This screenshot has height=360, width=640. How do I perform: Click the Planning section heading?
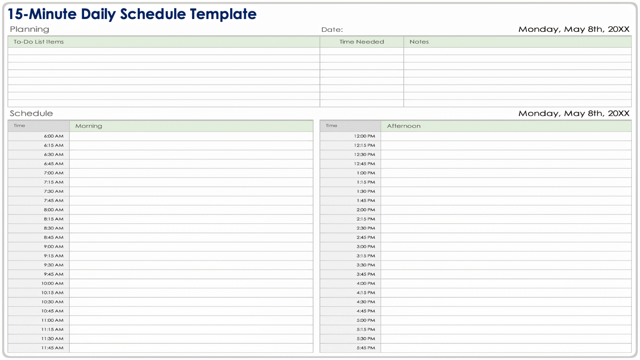[x=29, y=29]
